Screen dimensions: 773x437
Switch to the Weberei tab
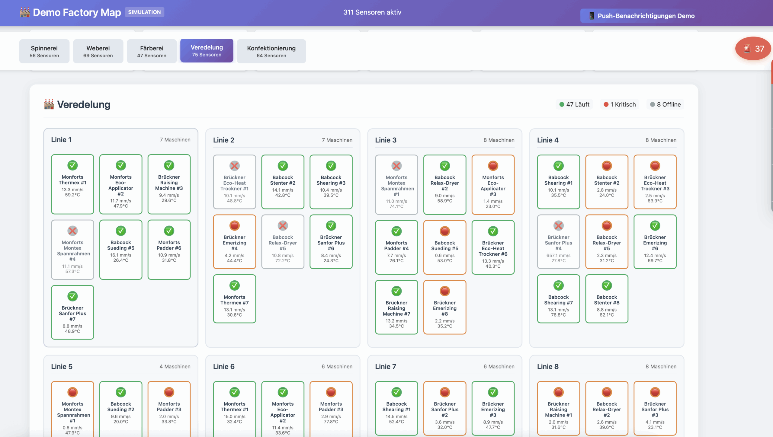point(98,51)
